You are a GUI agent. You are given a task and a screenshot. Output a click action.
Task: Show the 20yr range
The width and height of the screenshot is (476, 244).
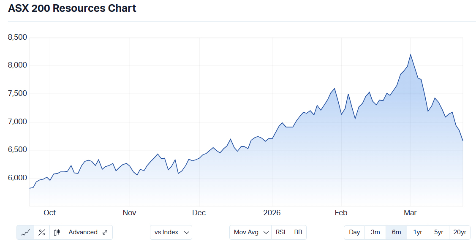coord(460,232)
